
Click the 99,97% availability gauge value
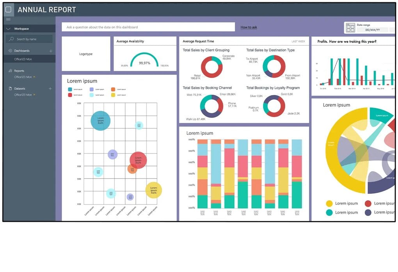pos(144,63)
